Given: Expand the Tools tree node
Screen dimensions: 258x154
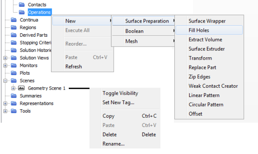Looking at the screenshot, I should point(5,111).
